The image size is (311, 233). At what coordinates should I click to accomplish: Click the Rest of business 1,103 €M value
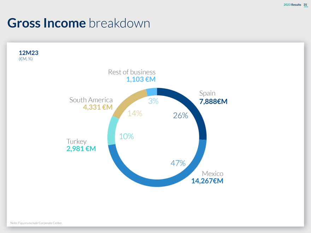click(x=141, y=79)
